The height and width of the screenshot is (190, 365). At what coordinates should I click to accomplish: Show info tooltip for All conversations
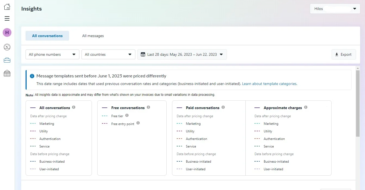(74, 107)
